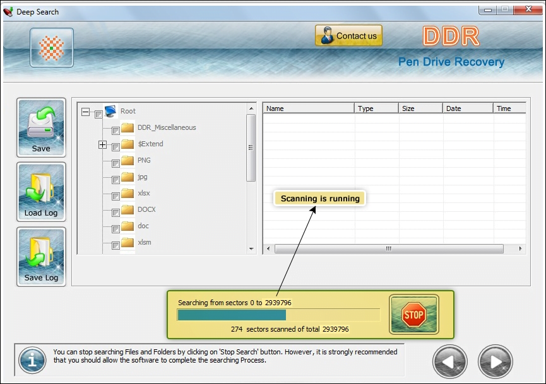The width and height of the screenshot is (546, 384).
Task: Check the DOCX folder checkbox
Action: [x=116, y=212]
